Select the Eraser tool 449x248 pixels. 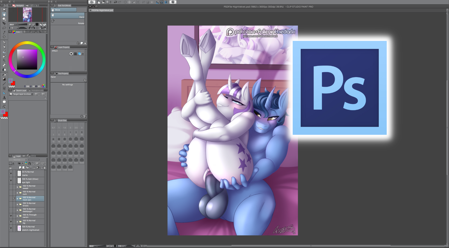pyautogui.click(x=4, y=65)
